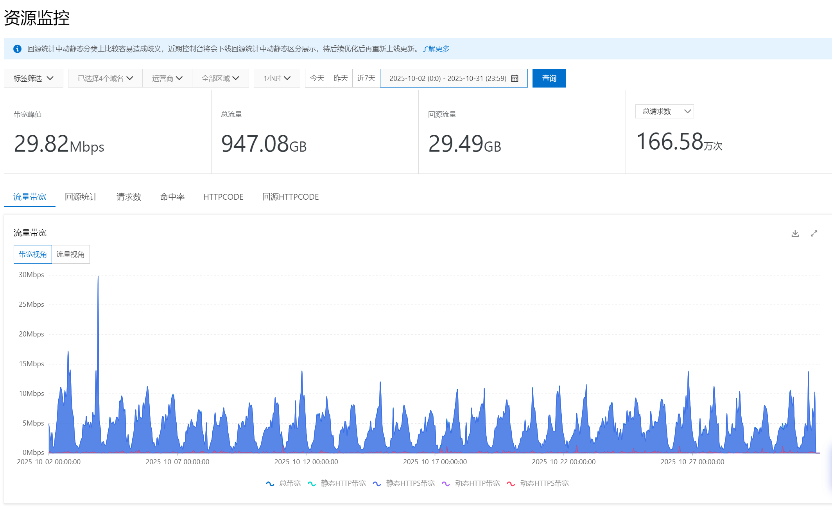Screen dimensions: 832x508
Task: Open the 1小时 granularity dropdown
Action: tap(277, 78)
